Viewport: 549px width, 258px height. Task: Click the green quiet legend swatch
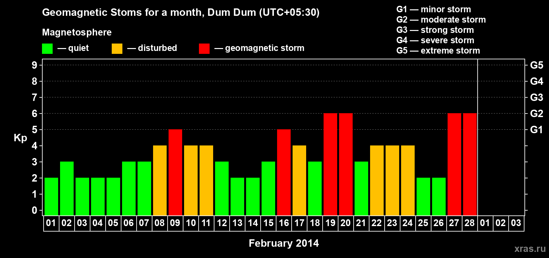point(47,49)
